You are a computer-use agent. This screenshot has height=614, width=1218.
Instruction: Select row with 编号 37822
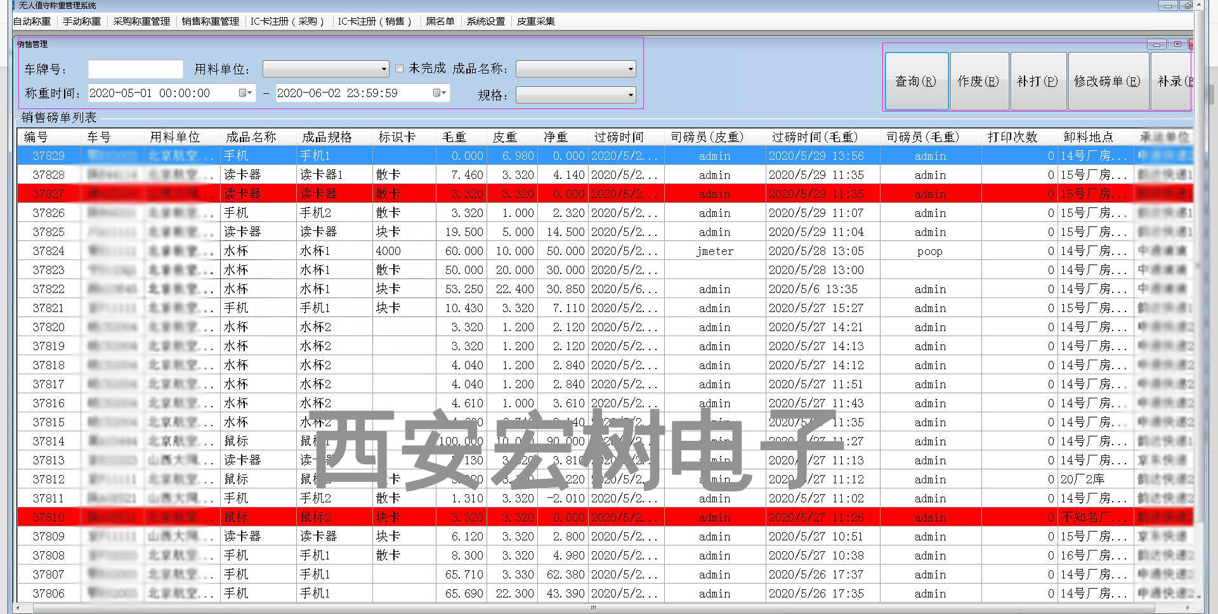tap(605, 289)
